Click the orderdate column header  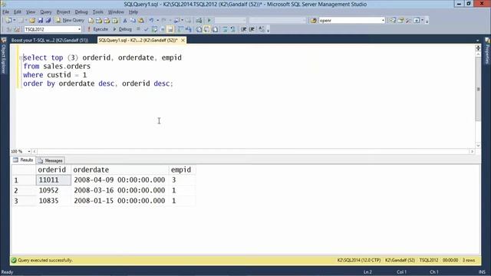[x=120, y=169]
